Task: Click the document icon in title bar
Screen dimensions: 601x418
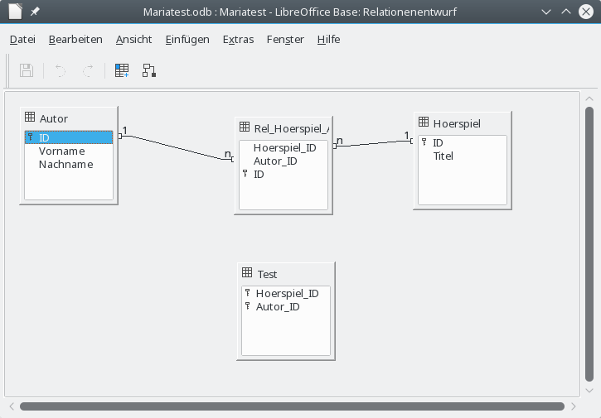Action: [15, 11]
